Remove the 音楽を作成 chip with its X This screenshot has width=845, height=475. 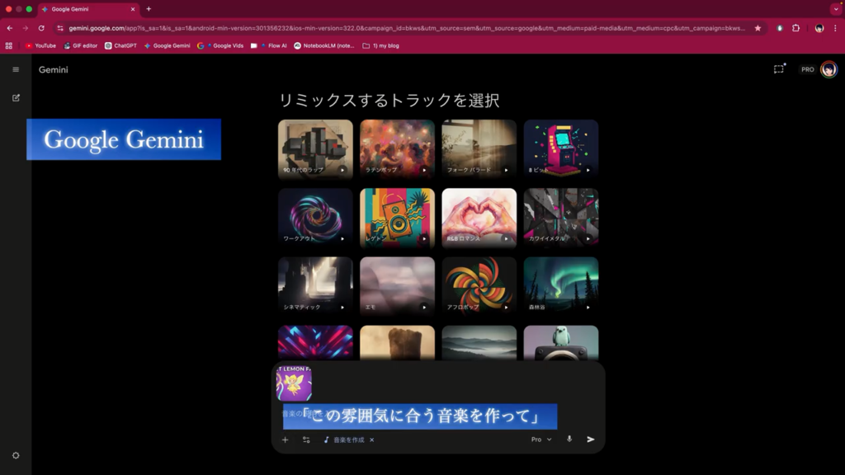click(372, 440)
